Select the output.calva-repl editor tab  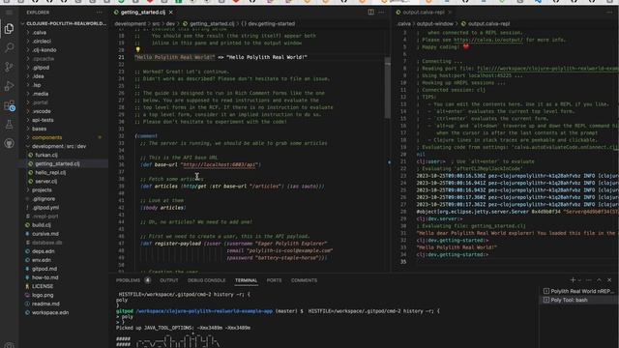pyautogui.click(x=424, y=13)
